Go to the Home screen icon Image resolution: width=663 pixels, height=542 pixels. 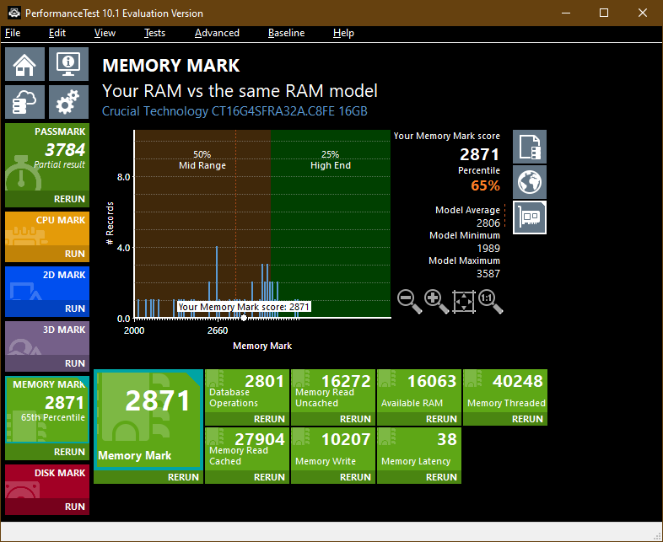[x=25, y=64]
